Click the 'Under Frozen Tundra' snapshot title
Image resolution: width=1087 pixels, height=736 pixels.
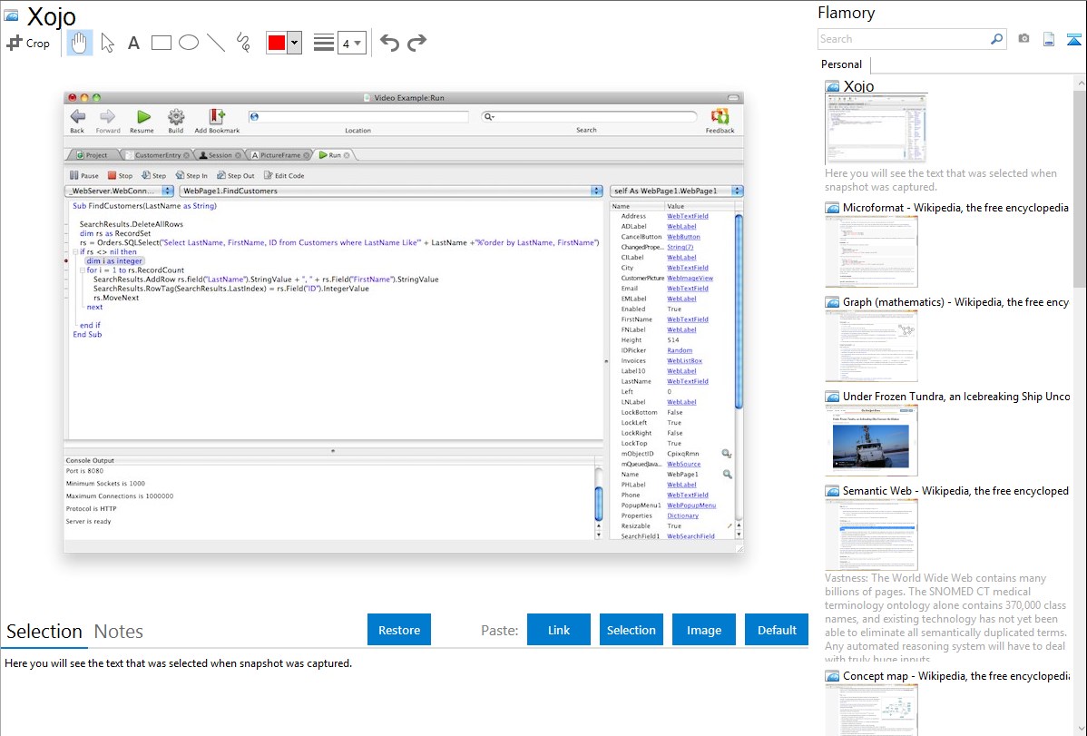956,396
